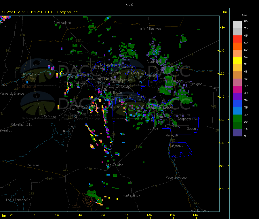
Task: Click the -200 km axis tick label
Action: [x=221, y=166]
